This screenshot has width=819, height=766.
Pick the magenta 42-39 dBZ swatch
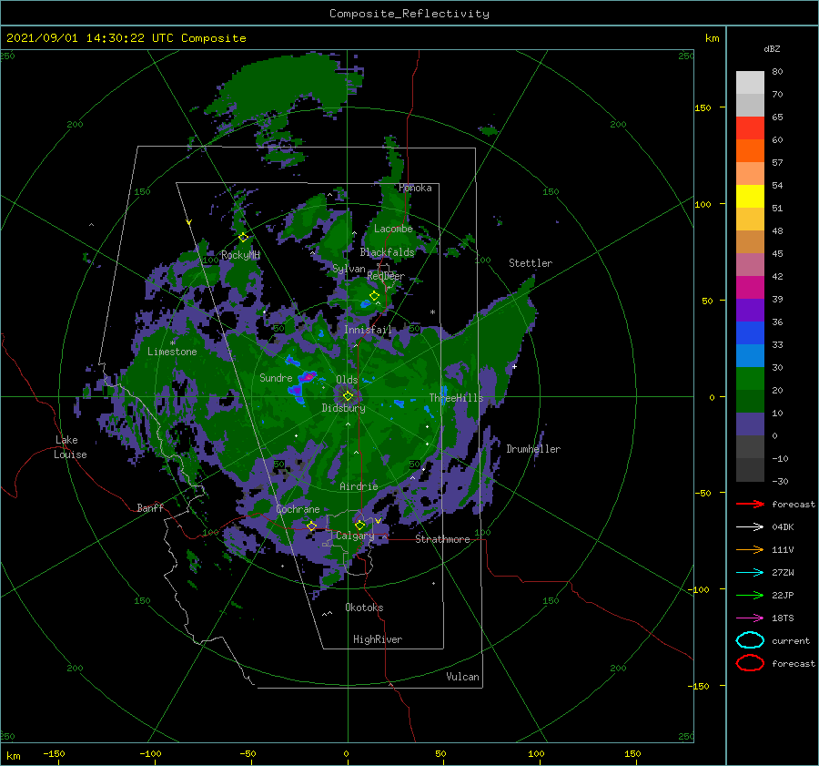click(x=750, y=288)
